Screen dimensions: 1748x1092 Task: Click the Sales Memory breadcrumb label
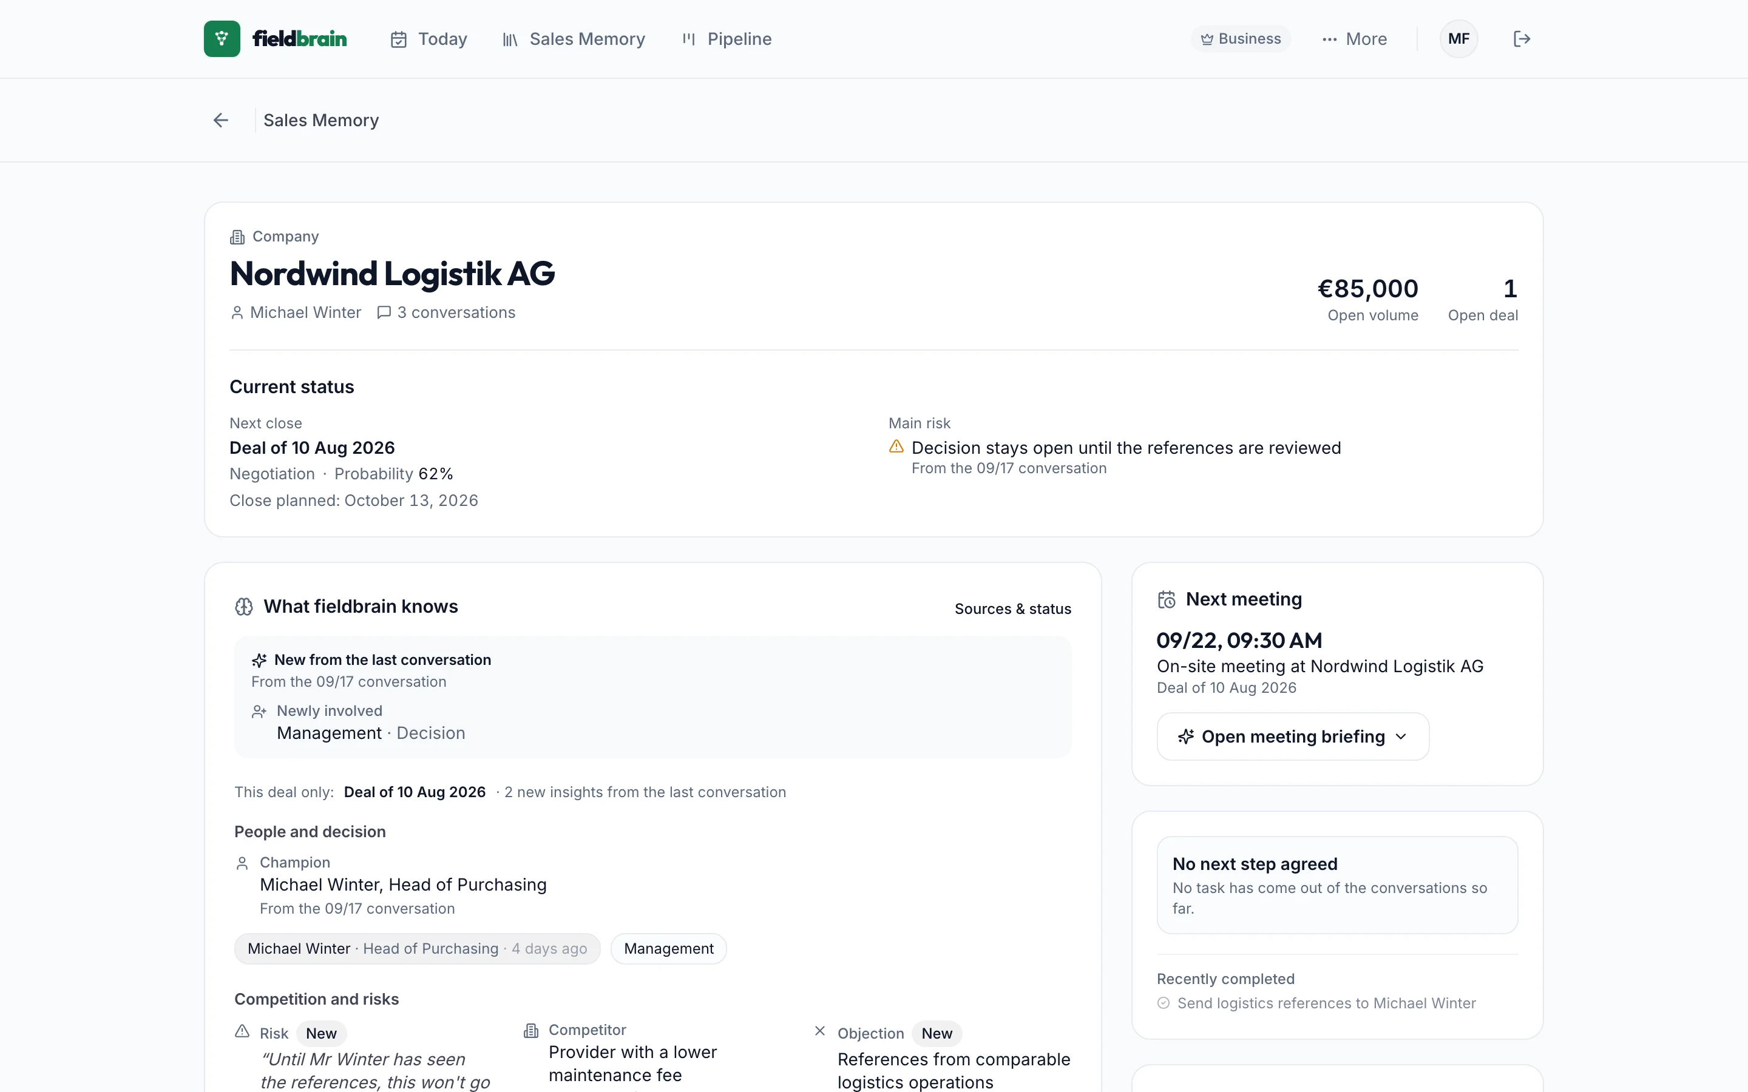point(322,120)
